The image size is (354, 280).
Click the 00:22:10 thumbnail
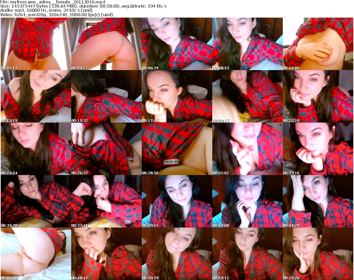[318, 96]
